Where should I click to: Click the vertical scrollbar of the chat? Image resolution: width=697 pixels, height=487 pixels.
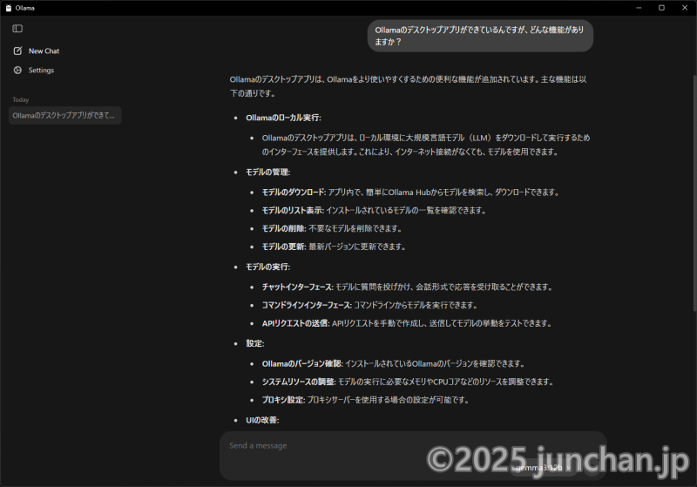pyautogui.click(x=694, y=193)
